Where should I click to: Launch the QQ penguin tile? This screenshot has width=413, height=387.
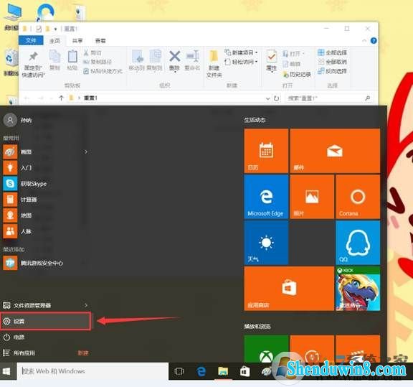[x=358, y=243]
